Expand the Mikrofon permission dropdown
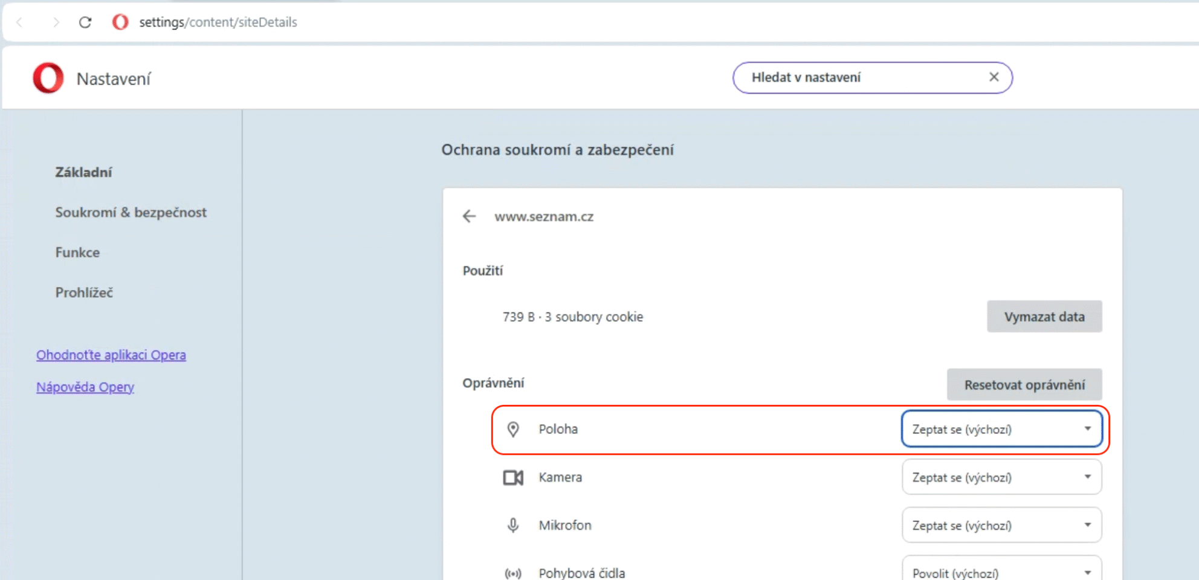Image resolution: width=1199 pixels, height=580 pixels. 1001,526
